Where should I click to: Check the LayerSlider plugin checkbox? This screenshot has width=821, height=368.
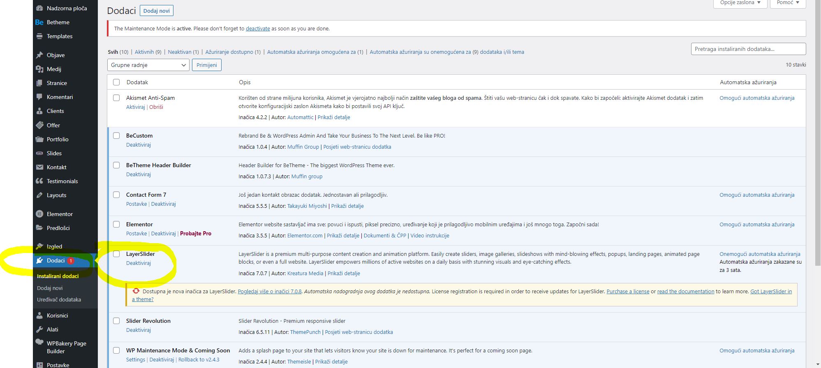(x=116, y=254)
